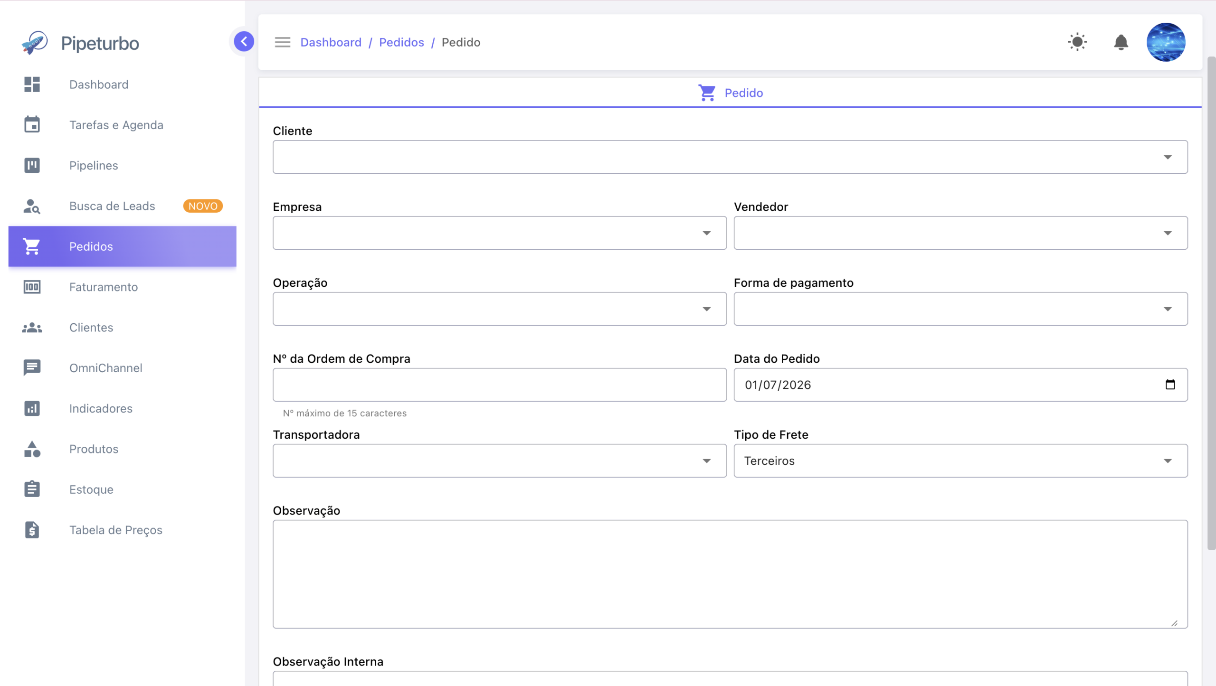Screen dimensions: 1216x686
Task: Open OmniChannel chat icon
Action: [32, 368]
